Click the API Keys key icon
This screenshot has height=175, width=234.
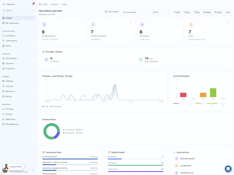[x=4, y=109]
